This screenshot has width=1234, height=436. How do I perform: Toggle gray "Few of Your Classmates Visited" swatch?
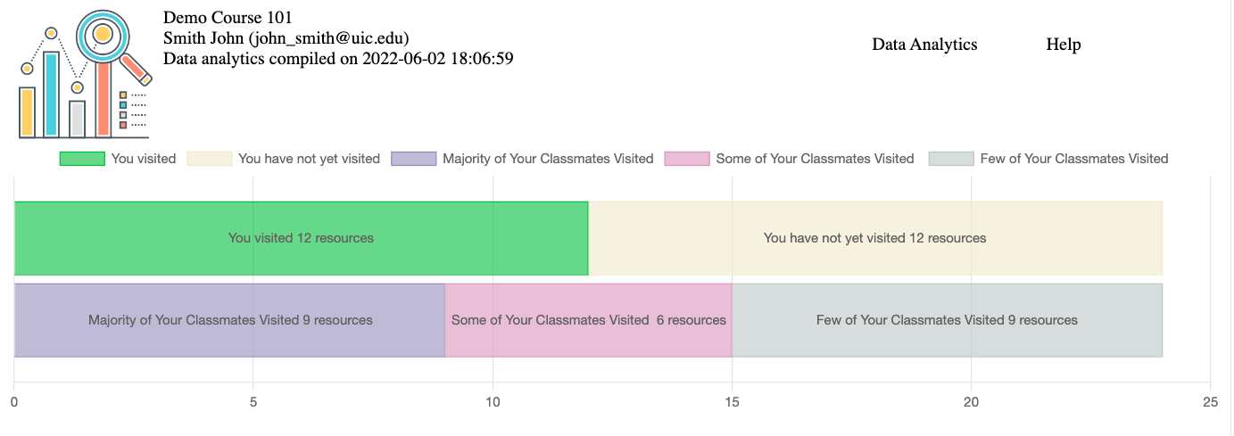coord(951,159)
